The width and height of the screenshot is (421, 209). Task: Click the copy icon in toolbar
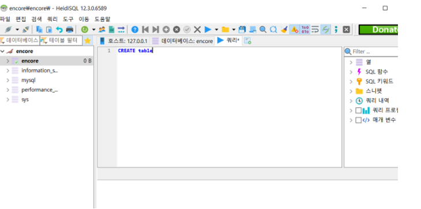click(x=39, y=29)
